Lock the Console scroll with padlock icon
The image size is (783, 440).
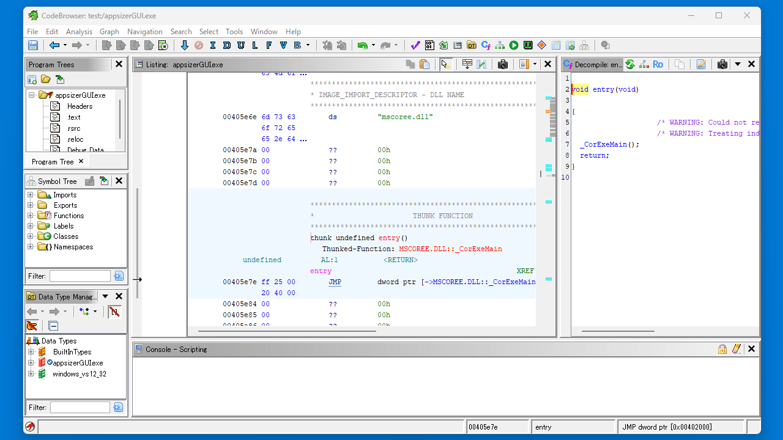(x=722, y=349)
